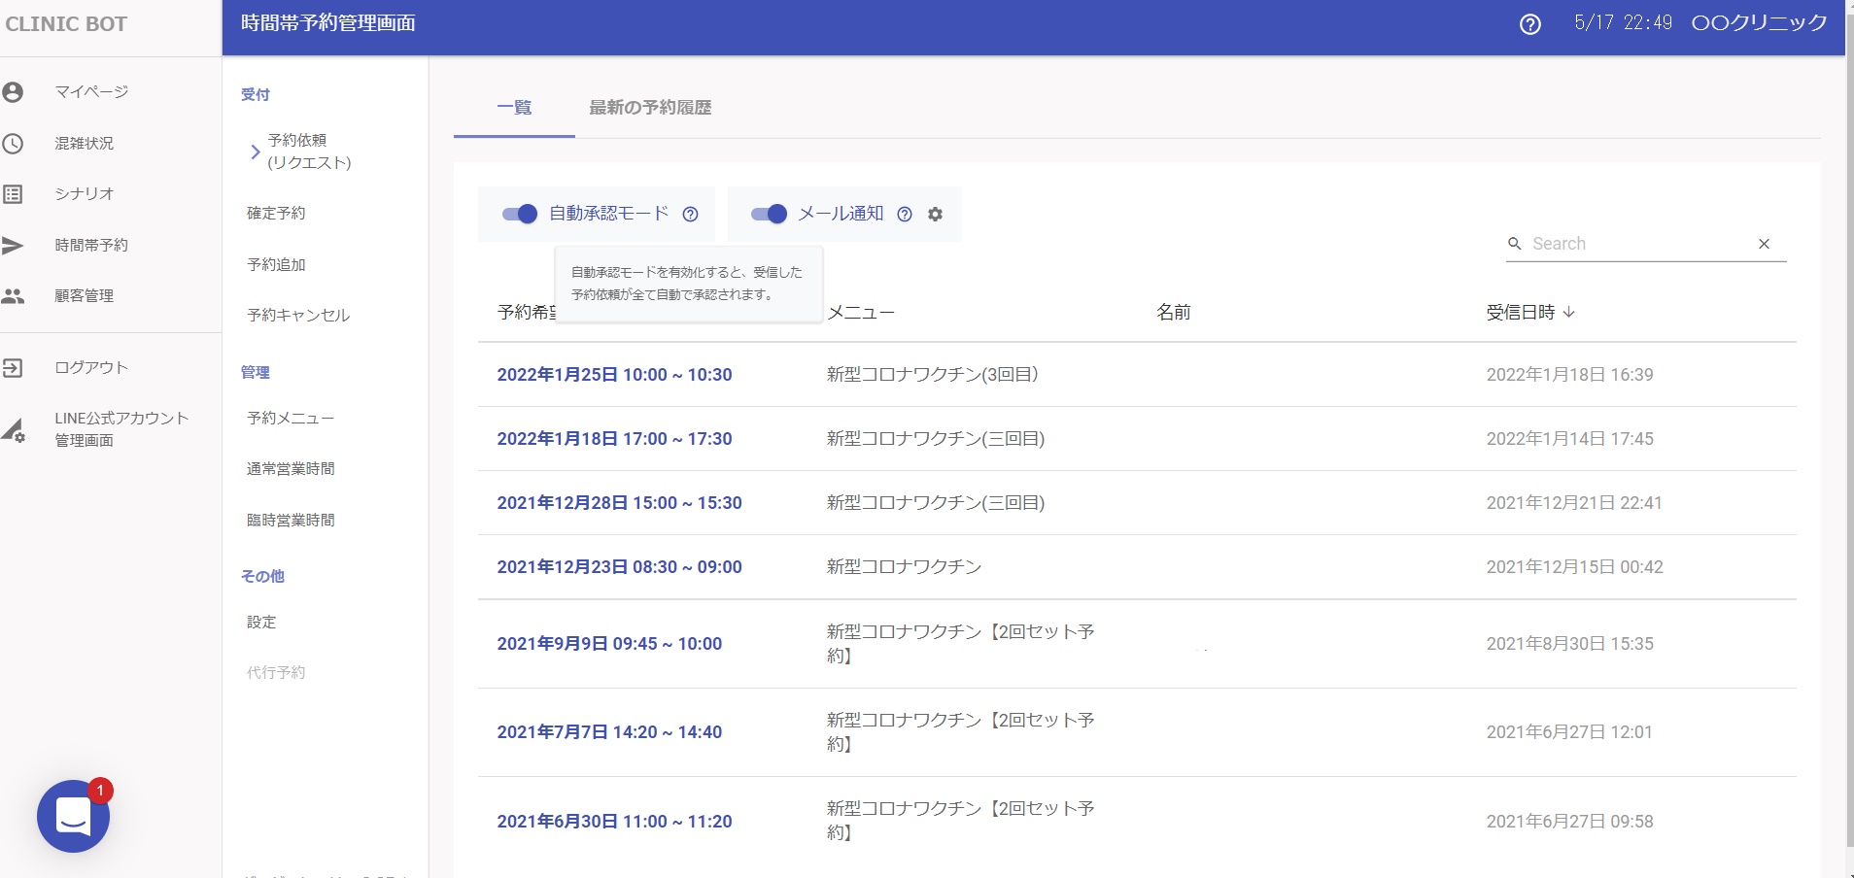Click the logout icon in sidebar
Screen dimensions: 1854x878
[13, 368]
